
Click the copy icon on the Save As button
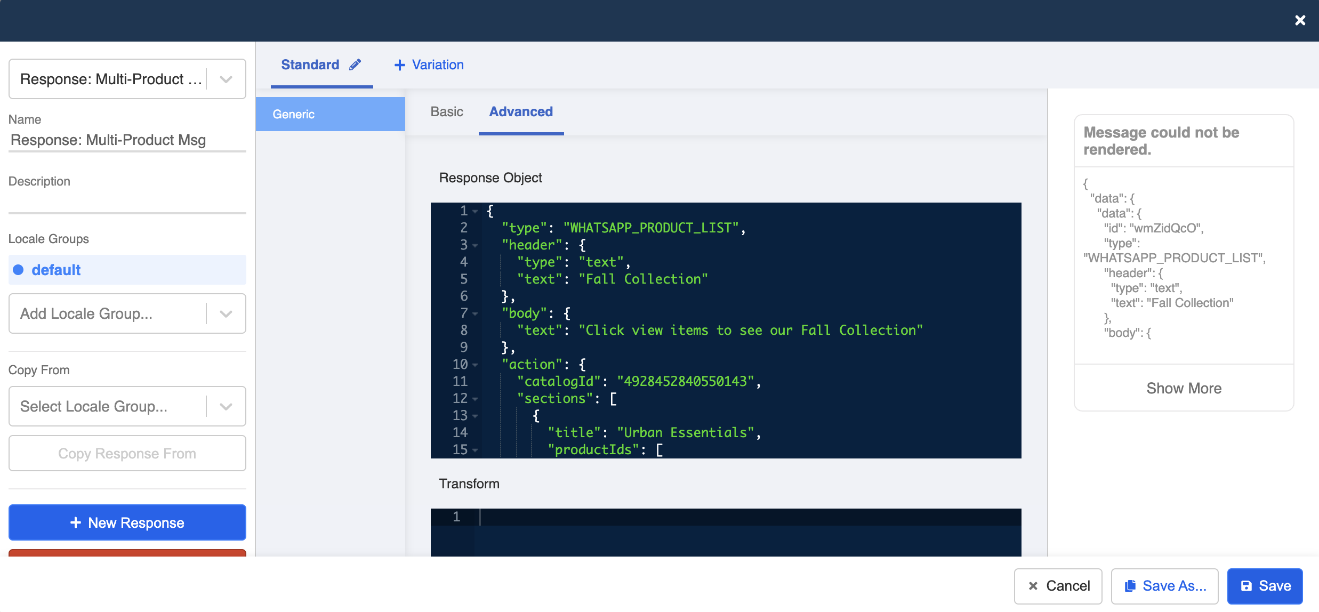pyautogui.click(x=1129, y=586)
